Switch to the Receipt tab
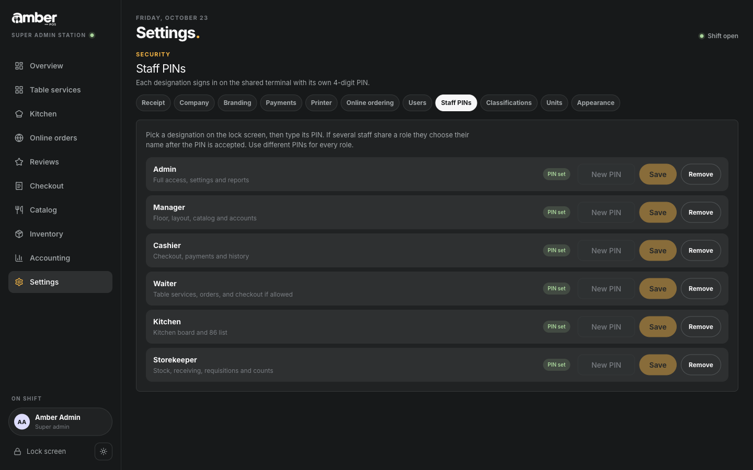The image size is (753, 470). tap(153, 103)
